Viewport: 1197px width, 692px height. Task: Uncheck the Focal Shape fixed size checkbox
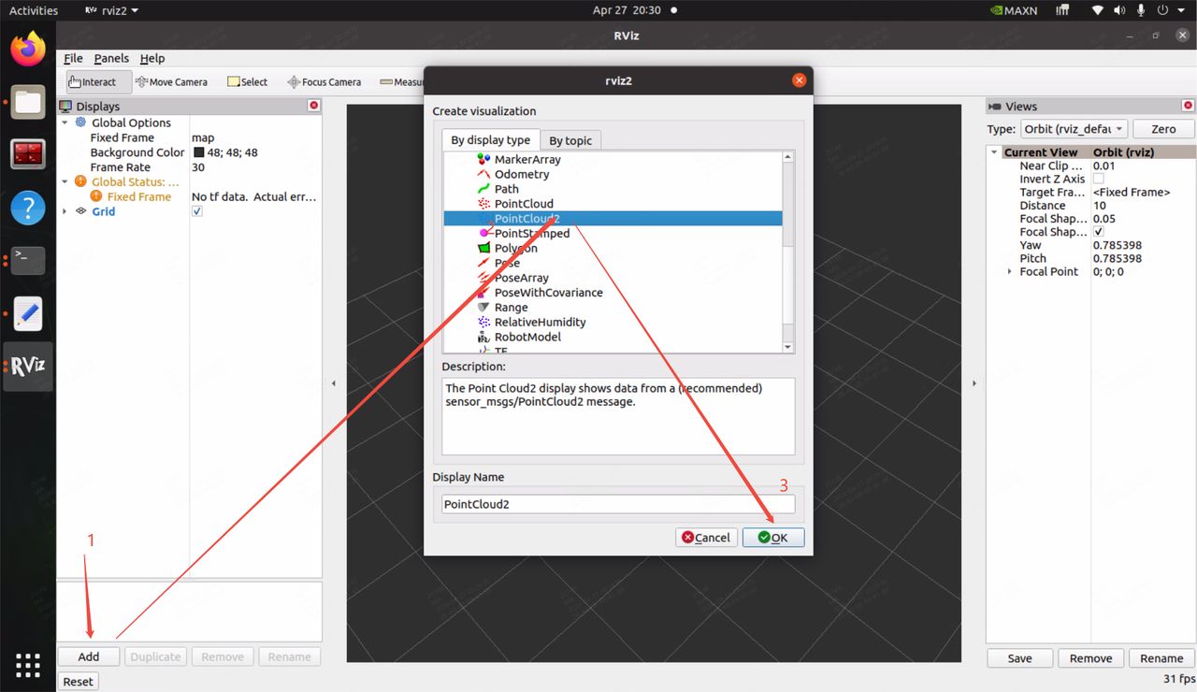point(1099,232)
